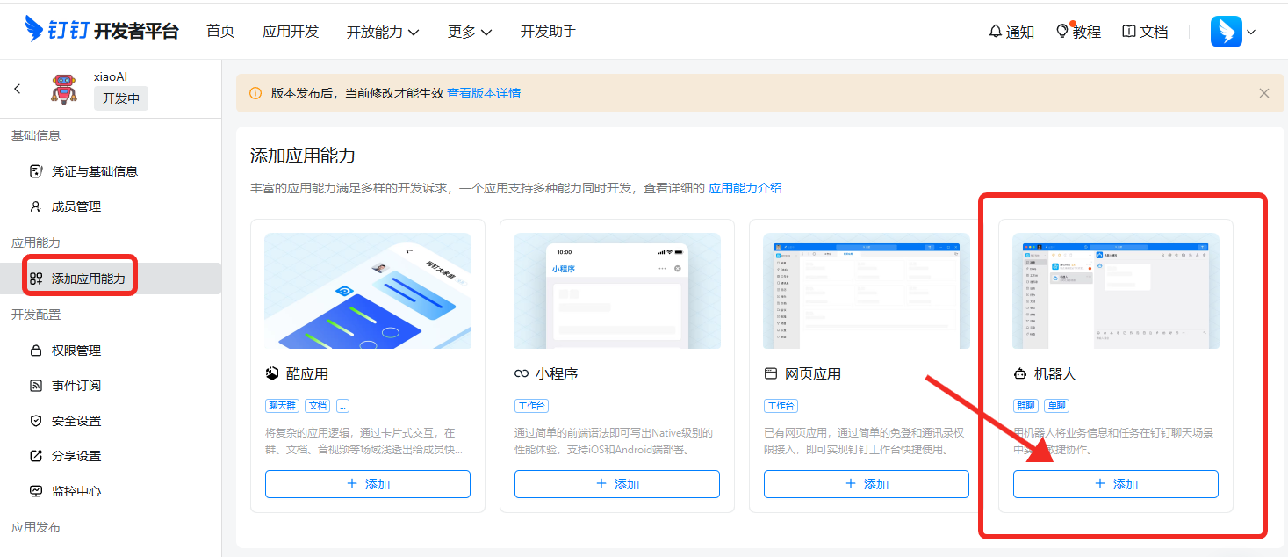Image resolution: width=1288 pixels, height=557 pixels.
Task: Open the account dropdown chevron
Action: pos(1251,32)
